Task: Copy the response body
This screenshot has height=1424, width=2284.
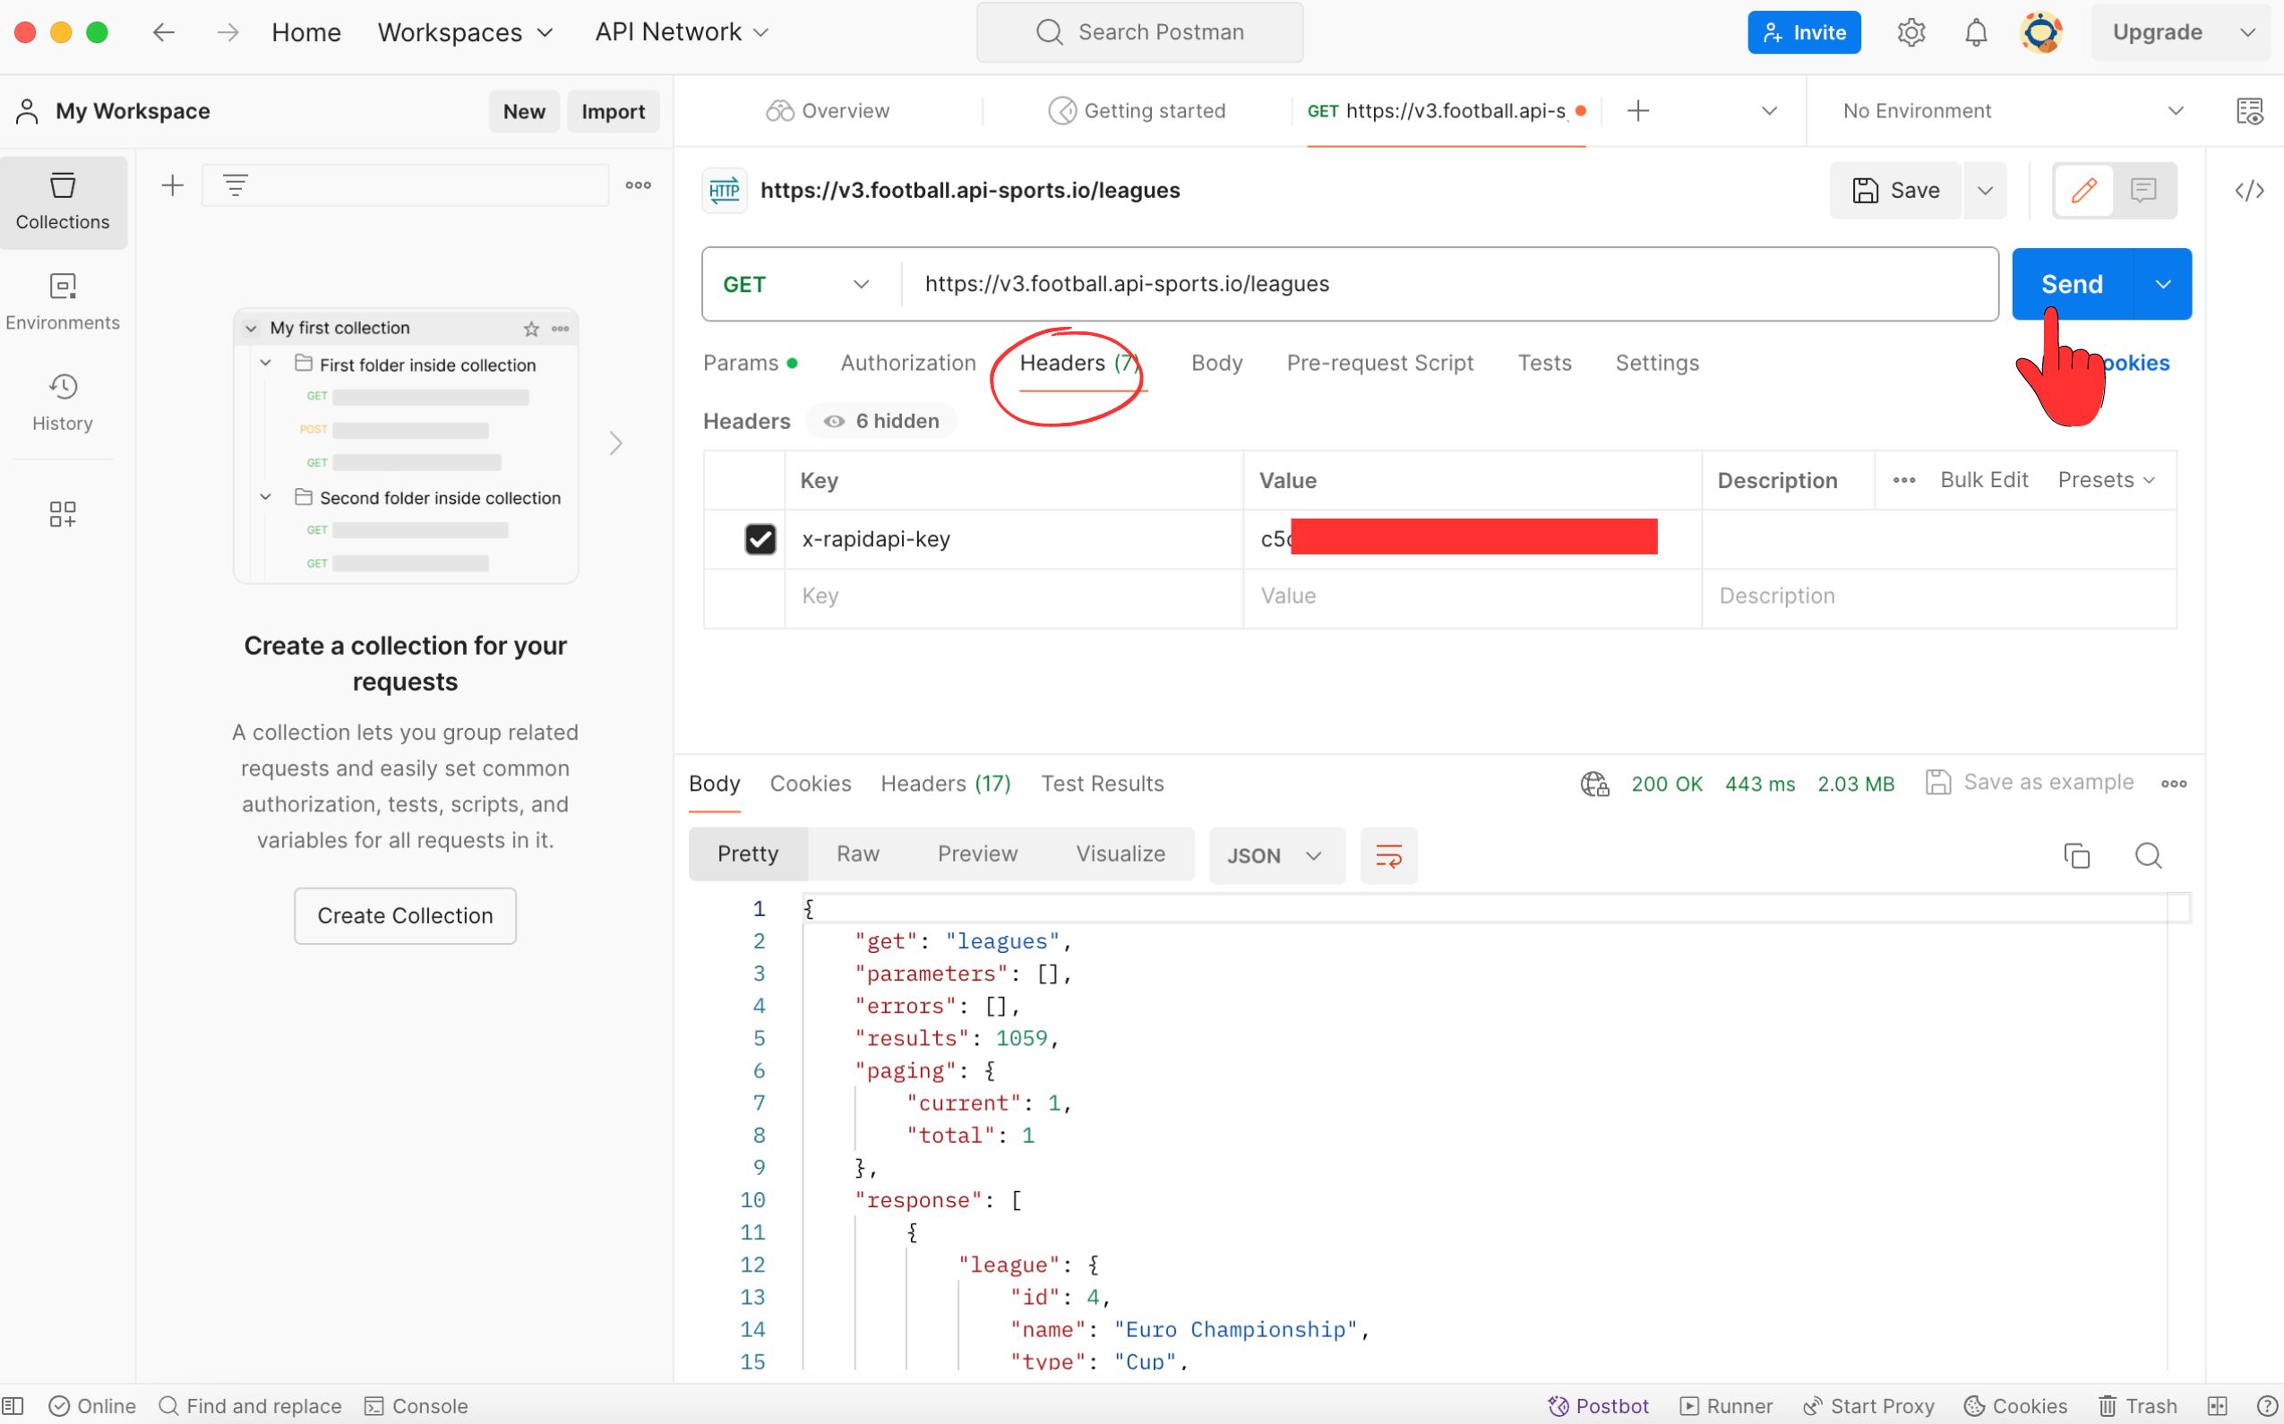Action: (2077, 855)
